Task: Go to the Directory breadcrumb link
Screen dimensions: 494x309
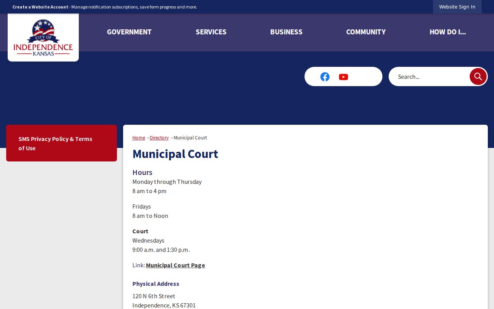Action: [x=159, y=138]
